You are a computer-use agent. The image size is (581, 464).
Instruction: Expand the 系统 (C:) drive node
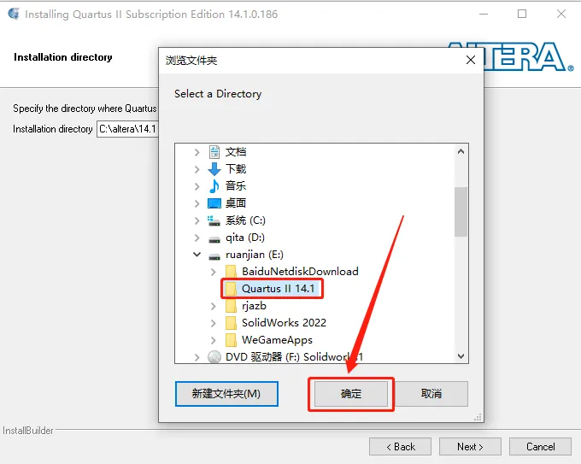click(x=197, y=220)
